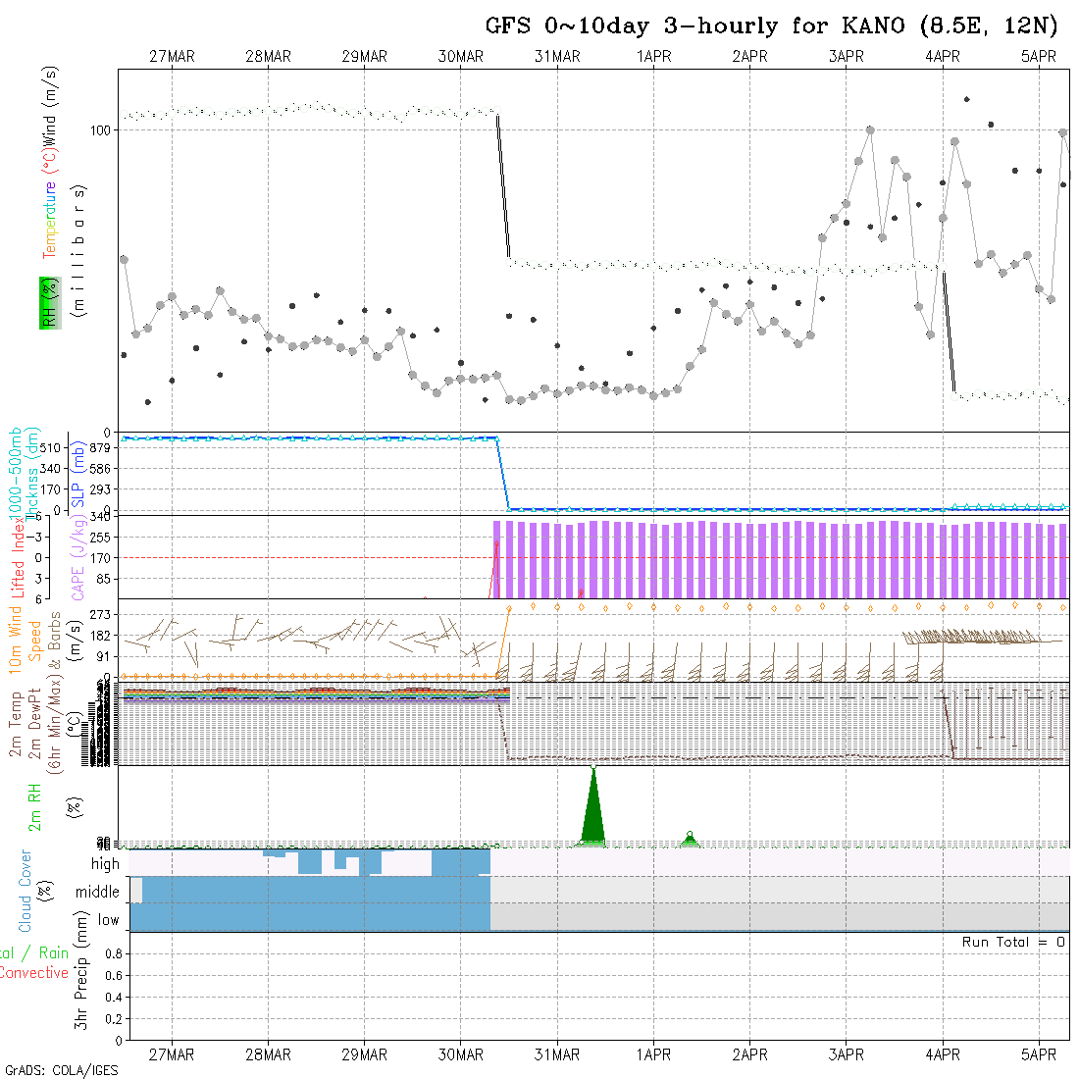The width and height of the screenshot is (1079, 1079).
Task: Select the 1APR date label on bottom axis
Action: (653, 1054)
